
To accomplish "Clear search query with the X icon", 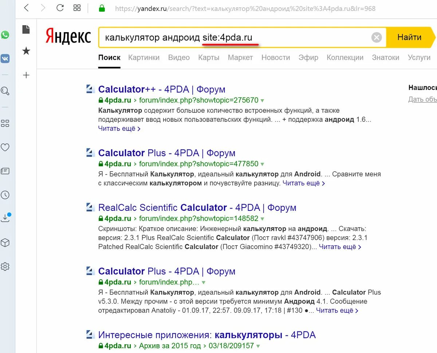I will point(377,37).
